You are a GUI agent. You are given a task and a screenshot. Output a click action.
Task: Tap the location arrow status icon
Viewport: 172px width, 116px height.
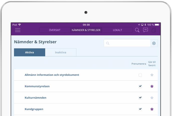click(139, 25)
